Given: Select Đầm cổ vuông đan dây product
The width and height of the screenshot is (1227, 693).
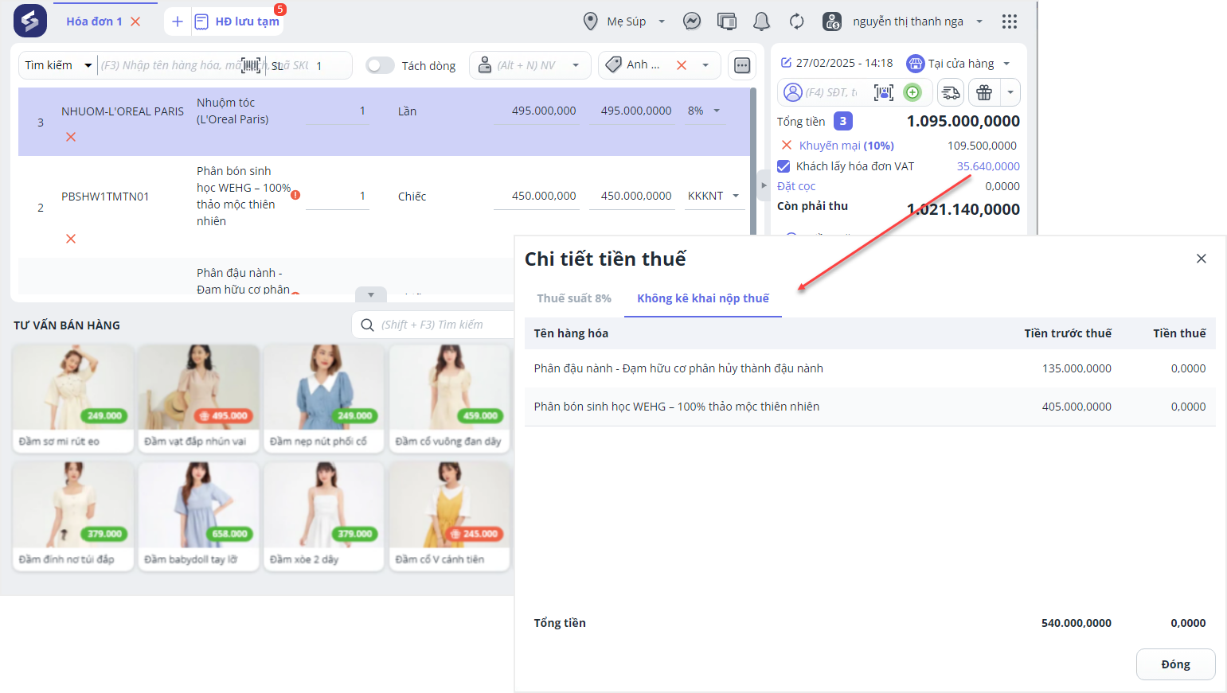Looking at the screenshot, I should tap(450, 399).
